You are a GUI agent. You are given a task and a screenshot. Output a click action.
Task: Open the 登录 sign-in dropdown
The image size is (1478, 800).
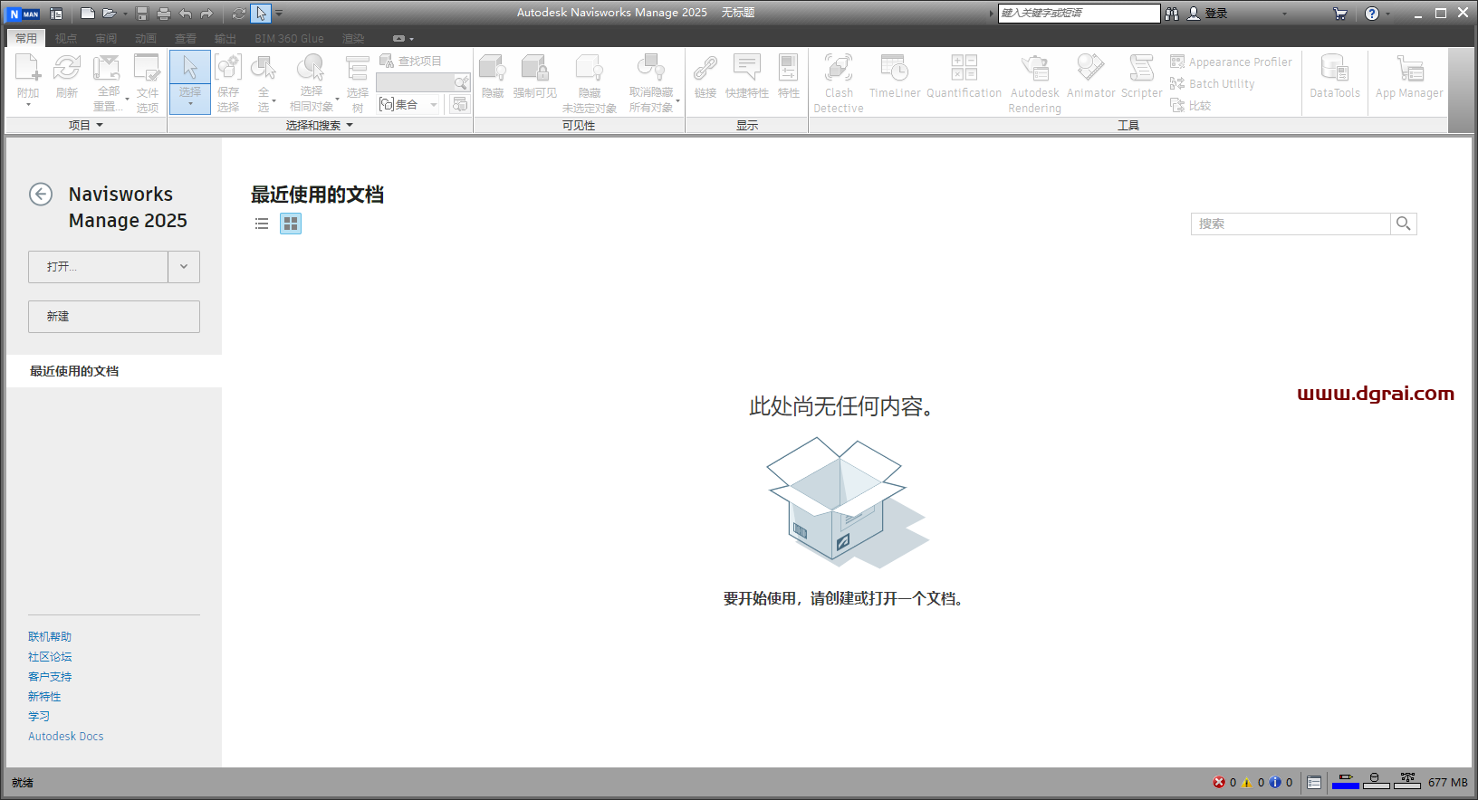click(1284, 14)
